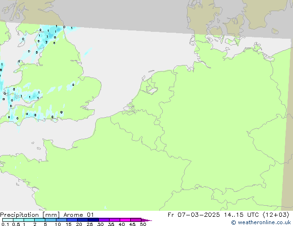Click the Dutch Zeeland delta coastline
Screen dimensions: 293x226
(129, 110)
